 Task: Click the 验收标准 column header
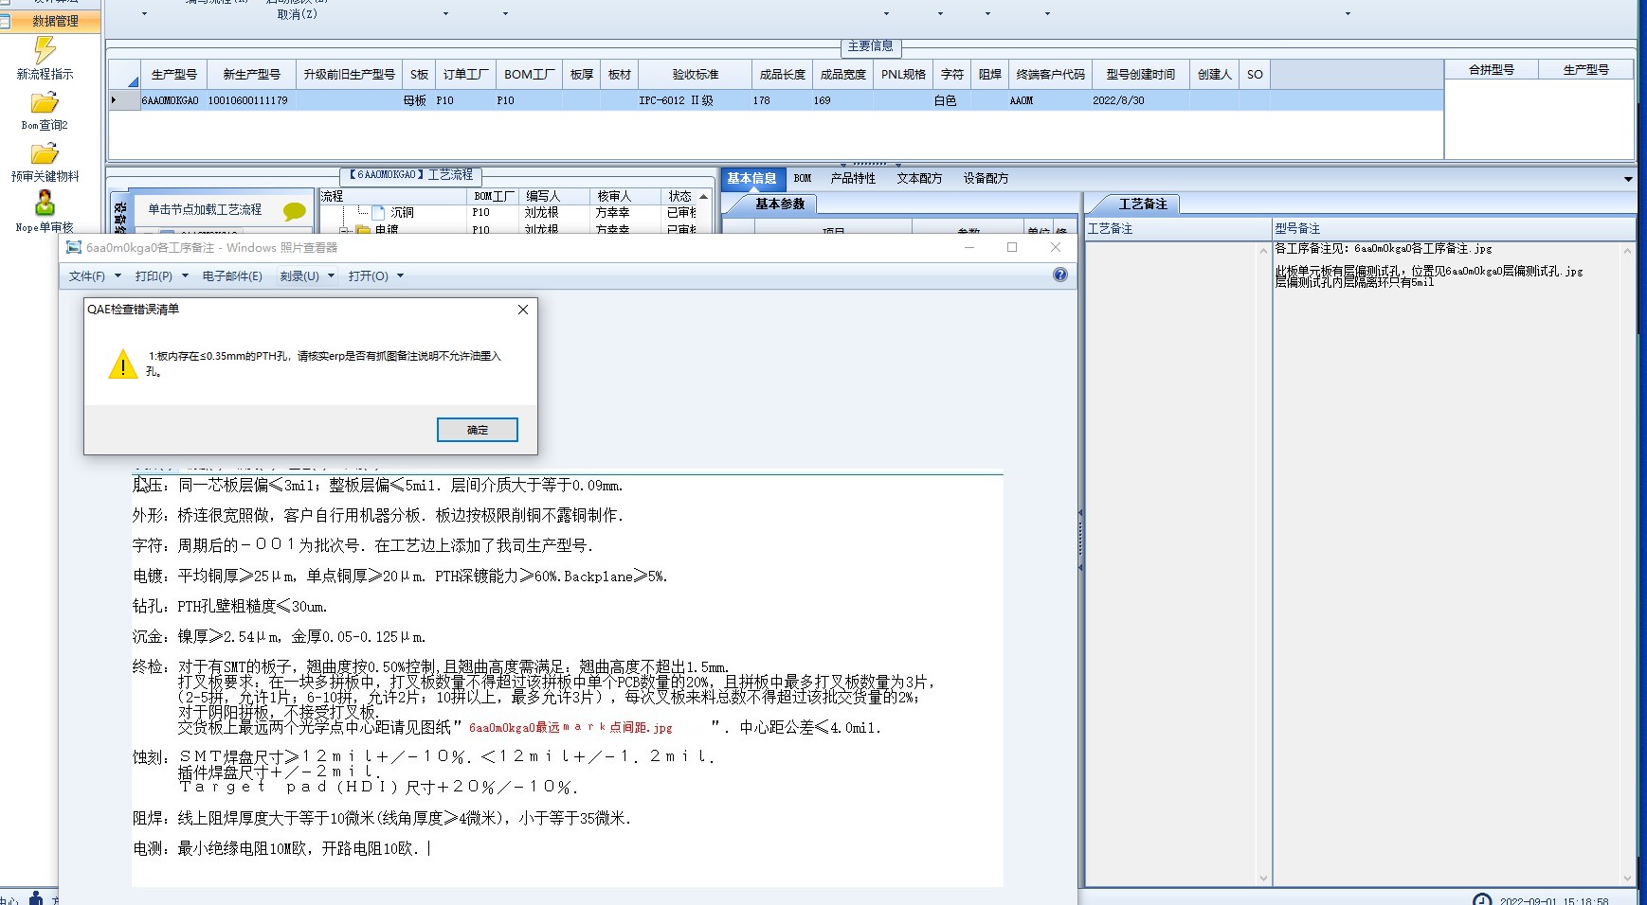point(696,75)
